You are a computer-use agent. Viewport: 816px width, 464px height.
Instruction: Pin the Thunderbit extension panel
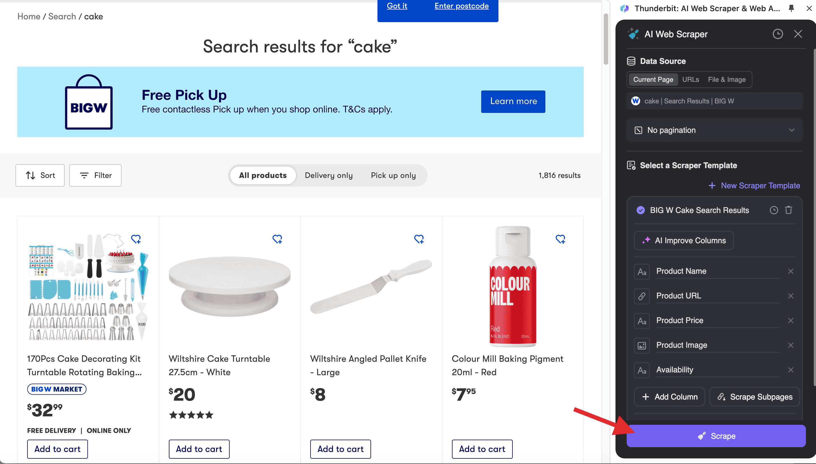coord(791,9)
